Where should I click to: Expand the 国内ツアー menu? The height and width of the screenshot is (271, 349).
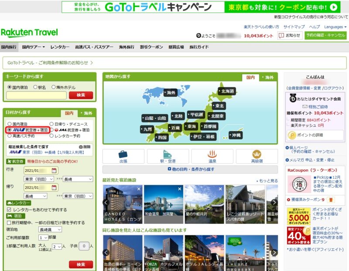tap(34, 47)
